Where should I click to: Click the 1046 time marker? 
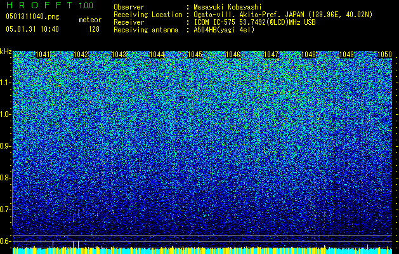tap(233, 55)
